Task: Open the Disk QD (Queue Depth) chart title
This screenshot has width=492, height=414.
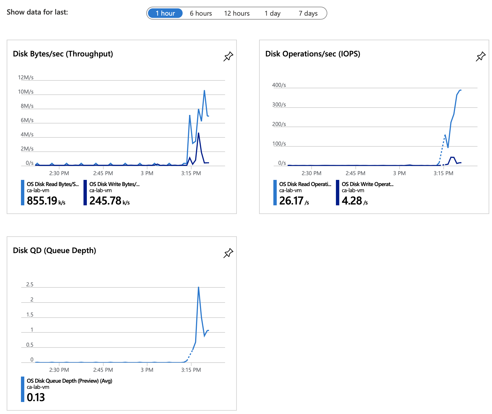Action: coord(54,251)
